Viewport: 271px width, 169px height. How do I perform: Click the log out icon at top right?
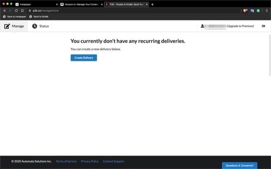point(263,26)
